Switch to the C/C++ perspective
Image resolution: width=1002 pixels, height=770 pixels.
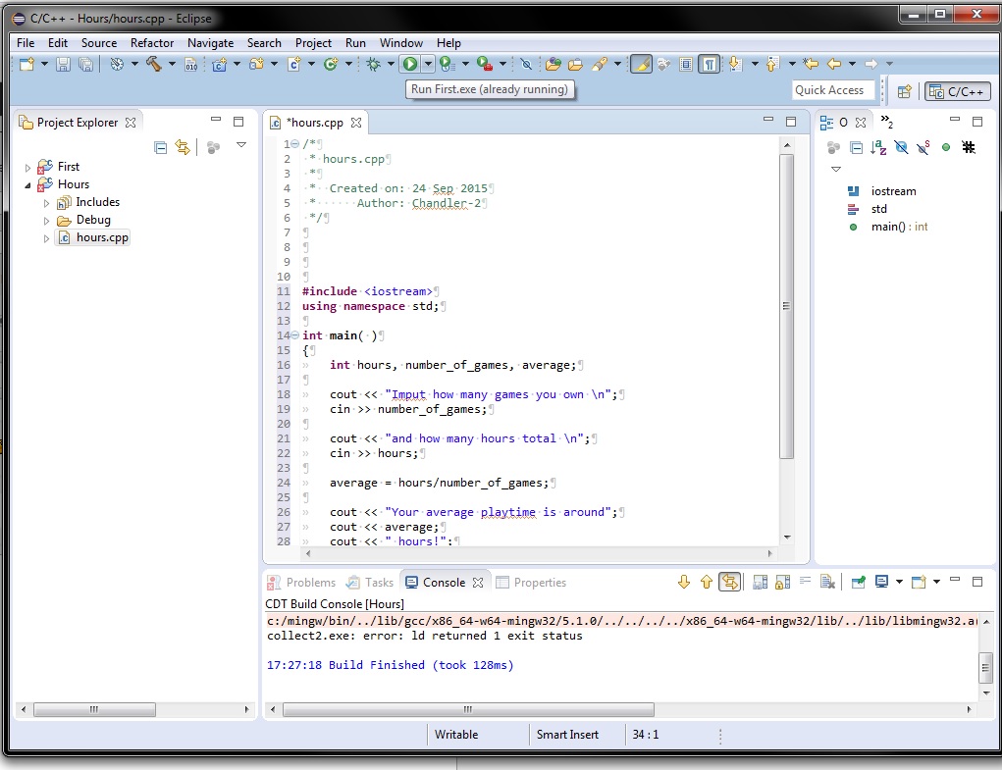[x=956, y=91]
